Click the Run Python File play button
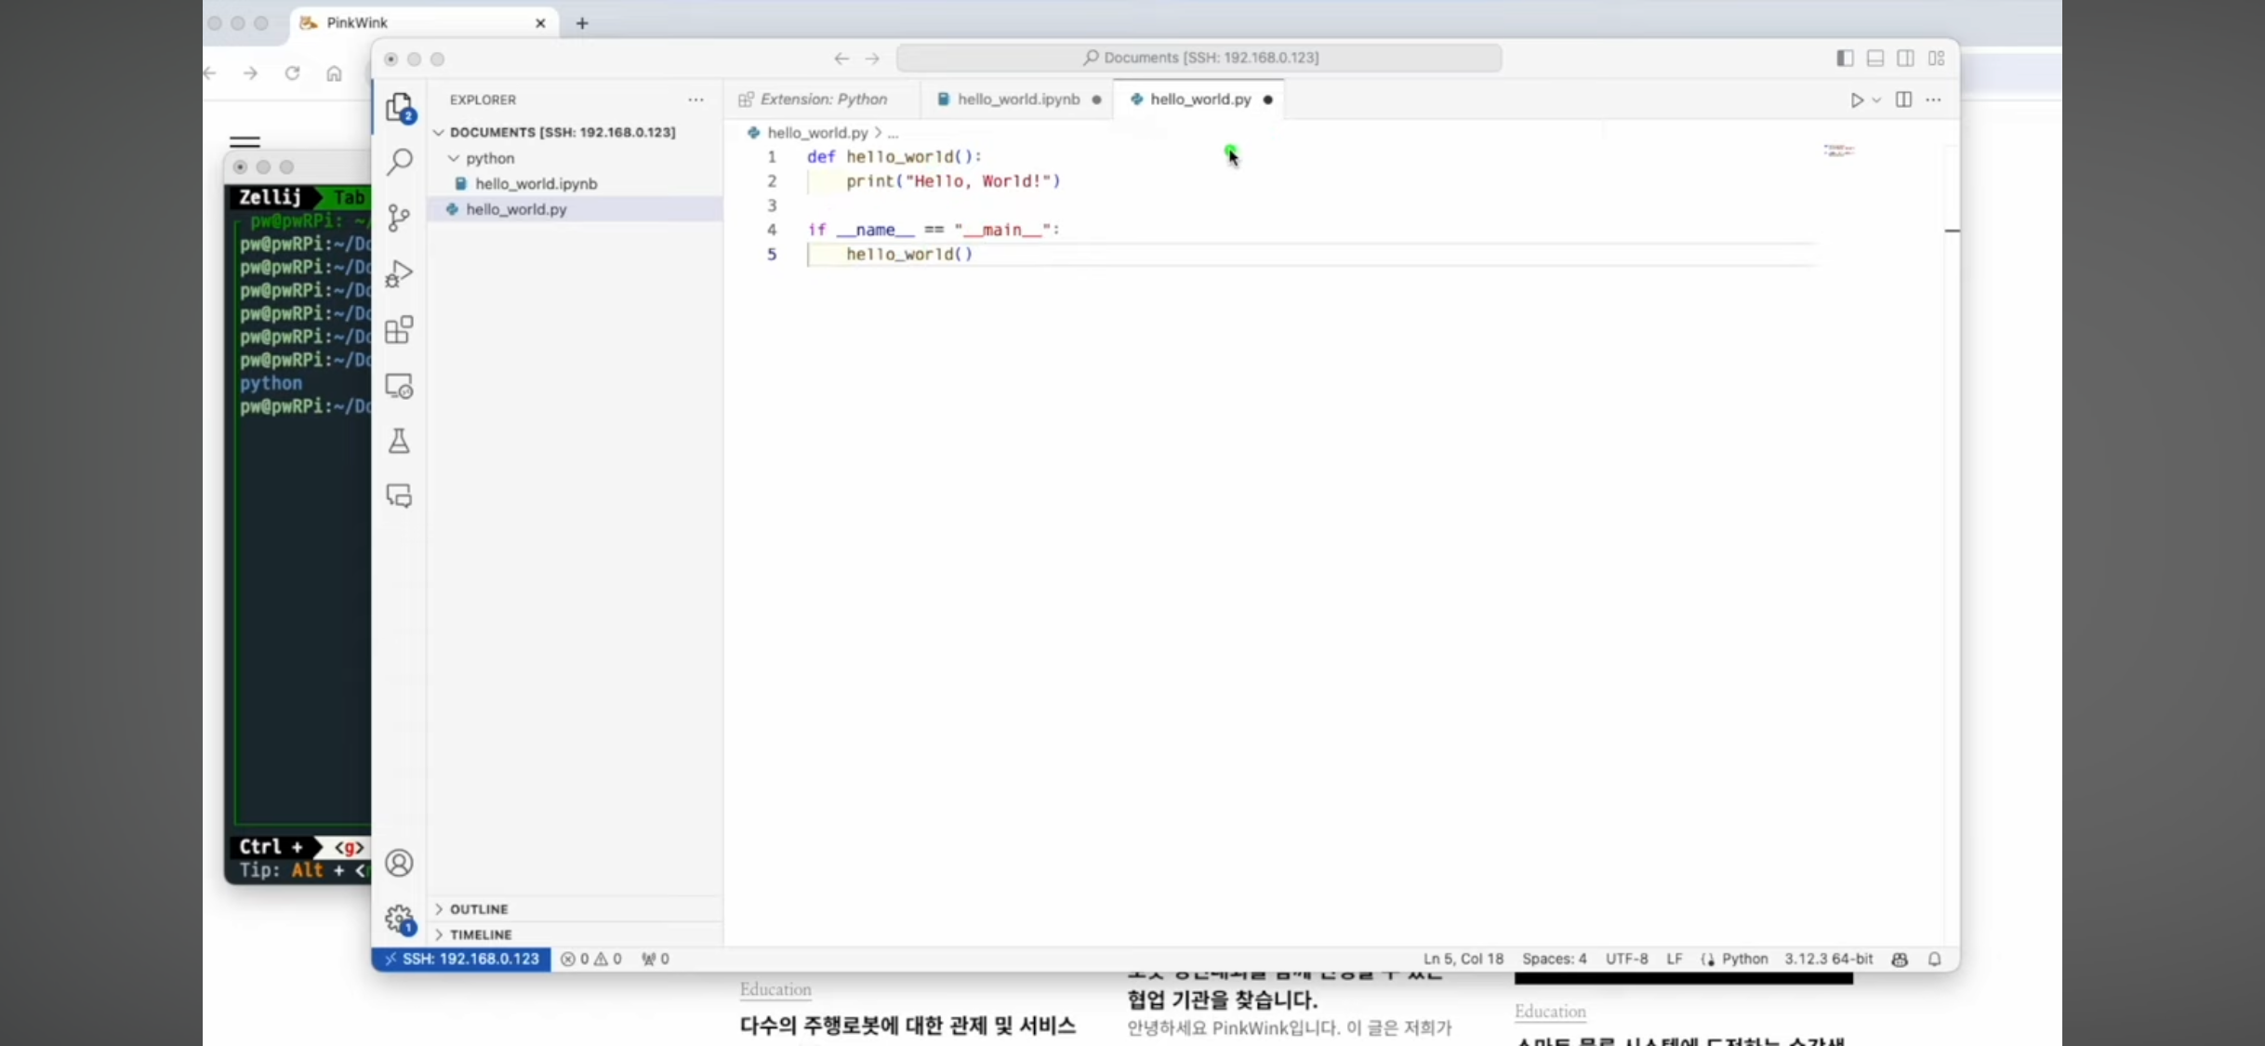The width and height of the screenshot is (2265, 1046). 1856,100
